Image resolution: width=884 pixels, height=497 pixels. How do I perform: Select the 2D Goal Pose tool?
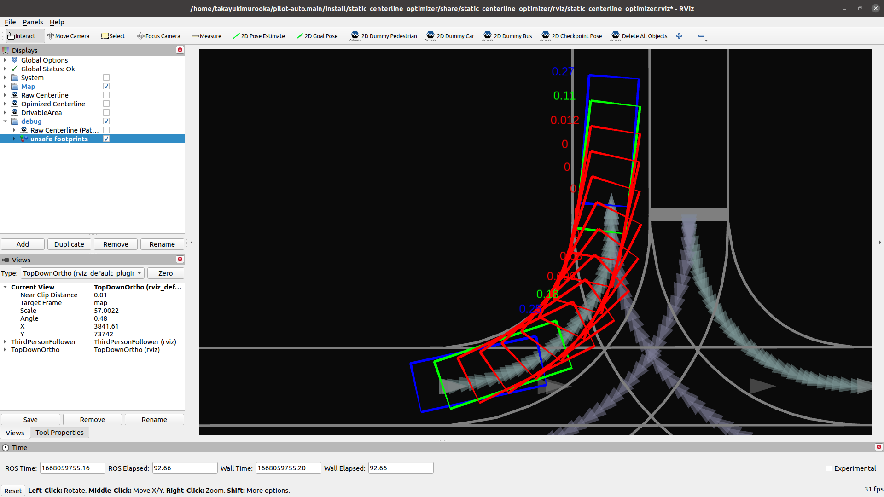point(317,36)
